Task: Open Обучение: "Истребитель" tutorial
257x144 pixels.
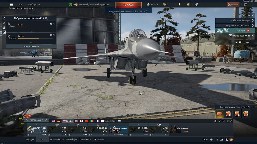Action: pyautogui.click(x=235, y=26)
